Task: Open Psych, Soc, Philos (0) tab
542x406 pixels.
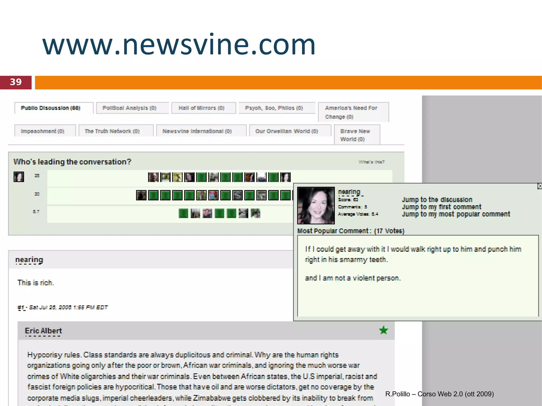Action: (x=277, y=108)
